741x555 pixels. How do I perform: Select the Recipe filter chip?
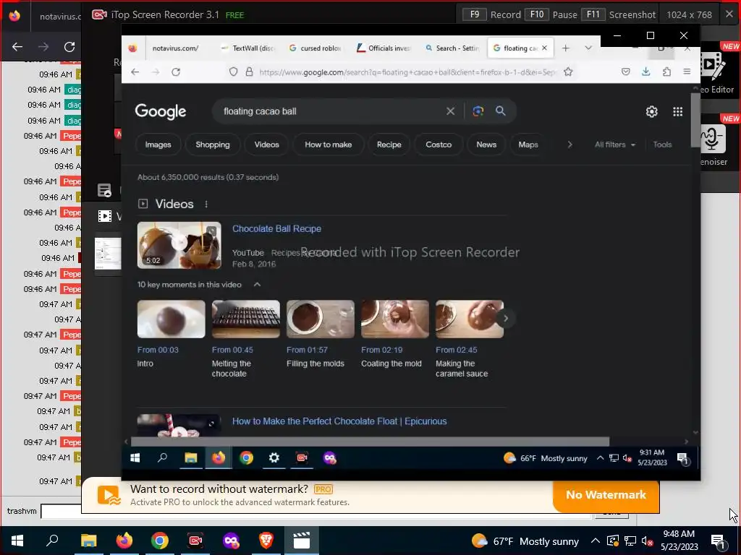(389, 145)
